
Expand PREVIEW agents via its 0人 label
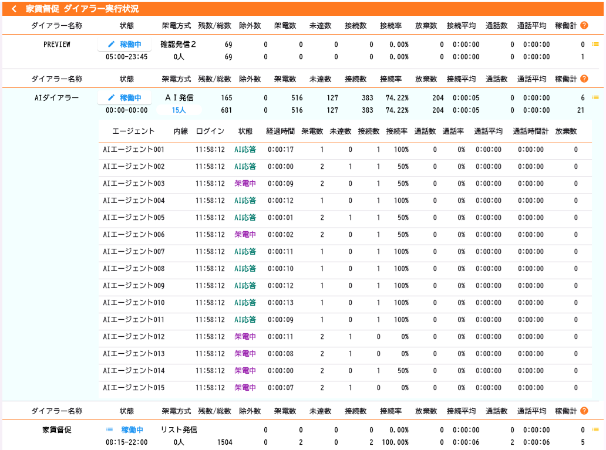tap(179, 57)
